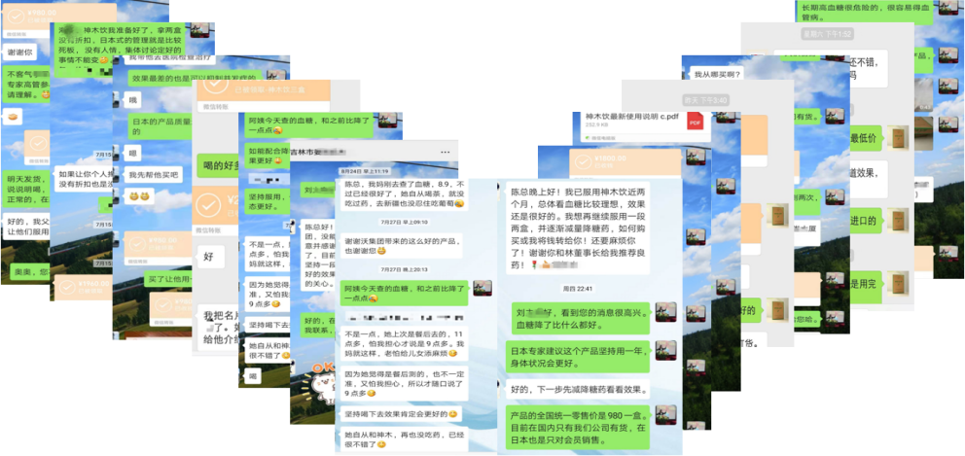Select white message 如果让你个人掏
Image resolution: width=965 pixels, height=456 pixels.
pyautogui.click(x=83, y=178)
